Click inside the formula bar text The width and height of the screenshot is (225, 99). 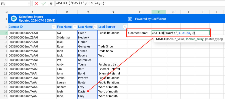point(80,3)
